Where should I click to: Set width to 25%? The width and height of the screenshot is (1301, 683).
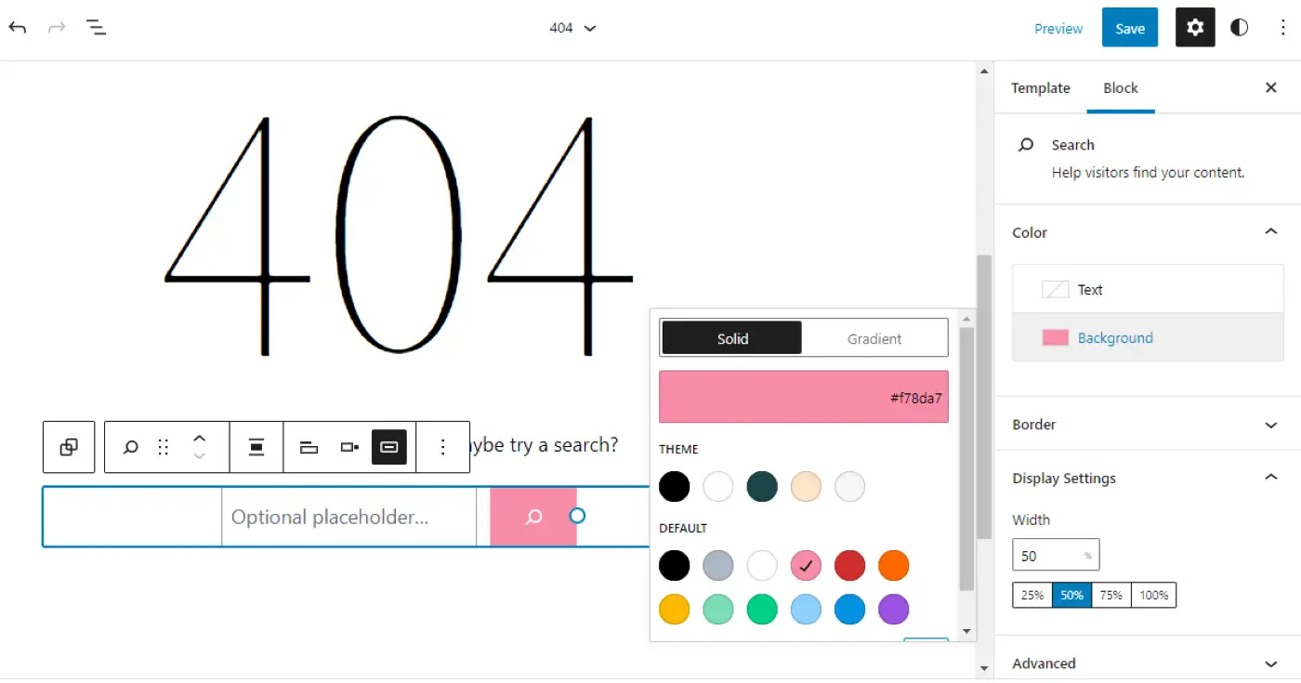click(1032, 595)
